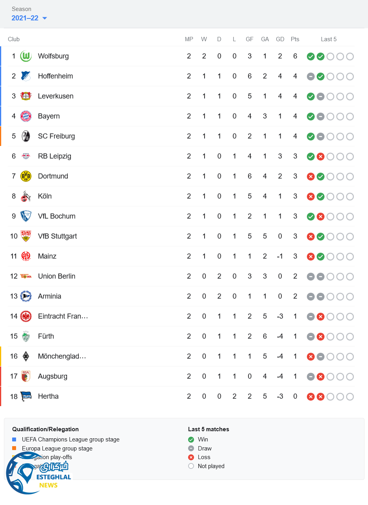This screenshot has width=368, height=505.
Task: Click the Wolfsburg club crest icon
Action: click(x=26, y=56)
